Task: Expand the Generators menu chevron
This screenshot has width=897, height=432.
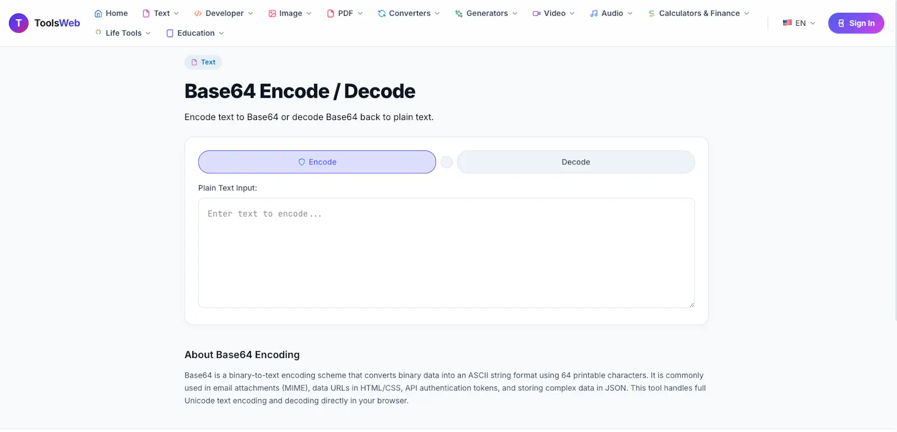Action: click(x=515, y=13)
